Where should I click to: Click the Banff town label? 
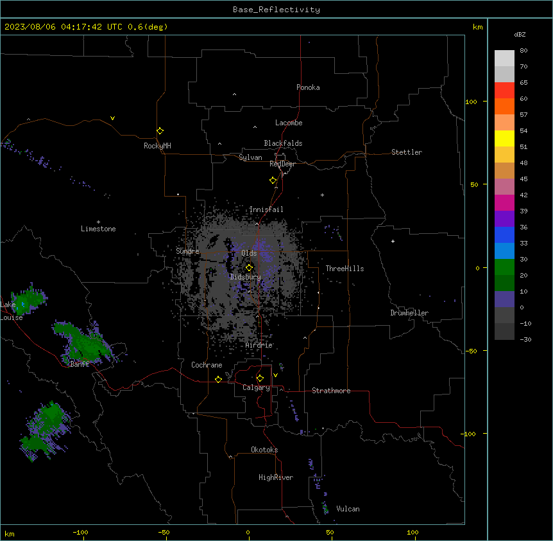tap(80, 364)
